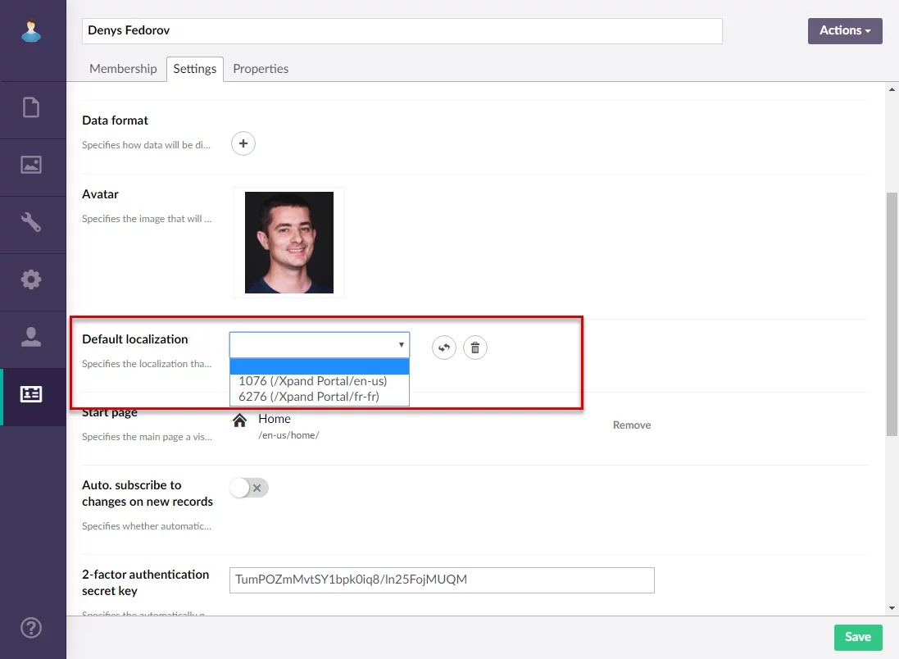Open the users person sidebar section

[31, 337]
